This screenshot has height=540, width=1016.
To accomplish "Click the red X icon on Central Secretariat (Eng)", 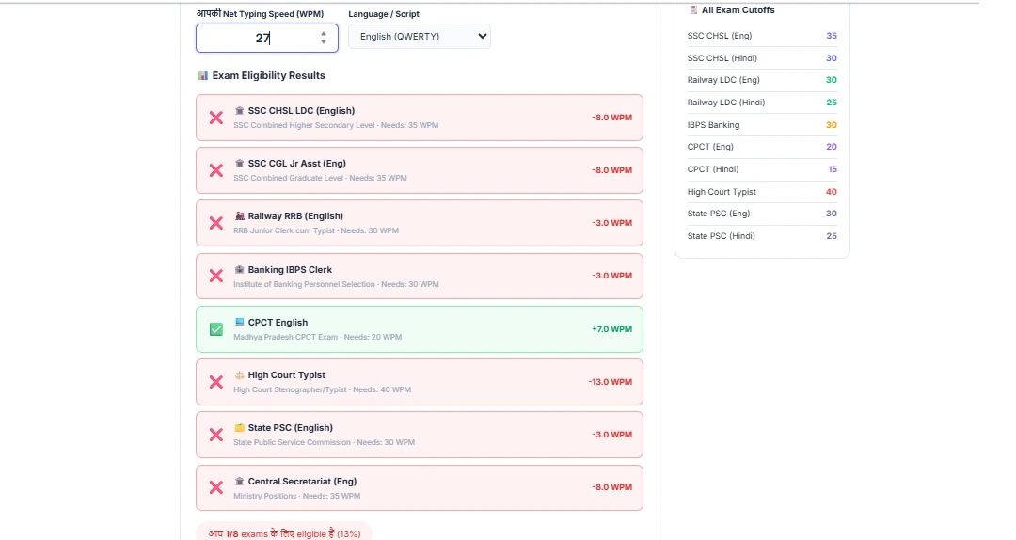I will (215, 487).
